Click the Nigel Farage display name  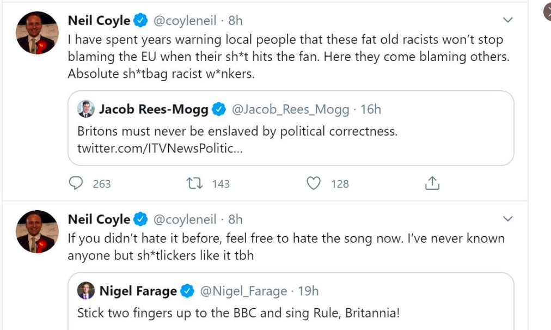pos(138,291)
